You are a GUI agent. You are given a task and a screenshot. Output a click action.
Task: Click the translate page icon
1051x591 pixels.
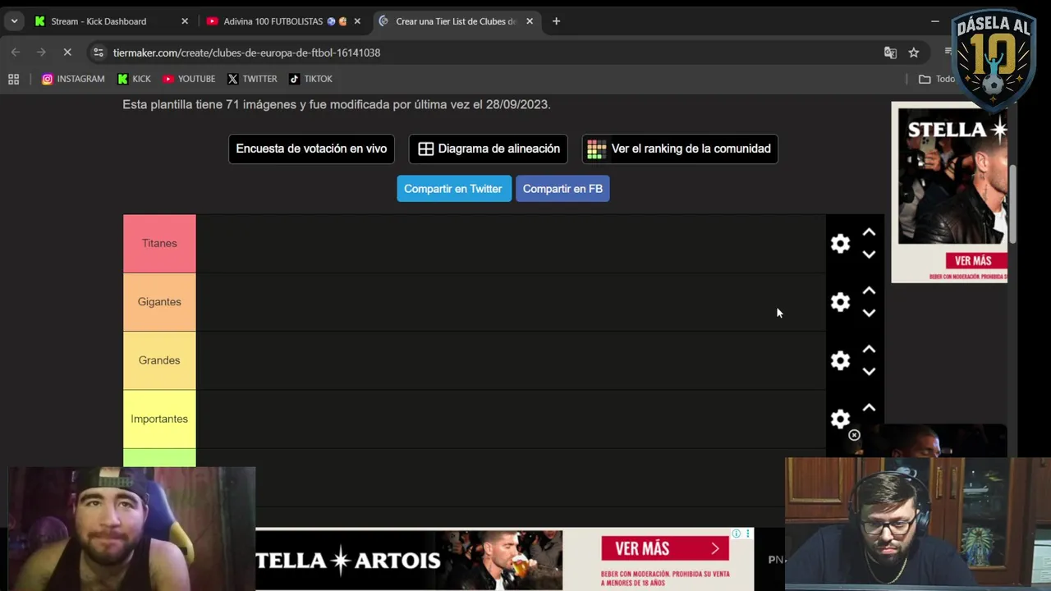[890, 53]
